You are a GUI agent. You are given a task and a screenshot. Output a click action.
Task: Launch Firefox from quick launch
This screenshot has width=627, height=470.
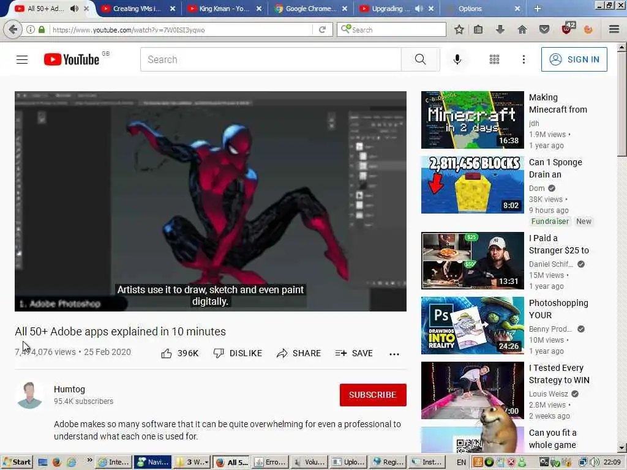(57, 463)
